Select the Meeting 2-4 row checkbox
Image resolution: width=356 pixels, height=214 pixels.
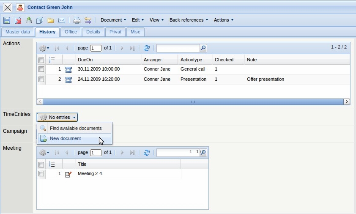(x=41, y=174)
